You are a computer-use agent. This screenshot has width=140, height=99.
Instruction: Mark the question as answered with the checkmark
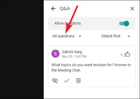[x=67, y=81]
